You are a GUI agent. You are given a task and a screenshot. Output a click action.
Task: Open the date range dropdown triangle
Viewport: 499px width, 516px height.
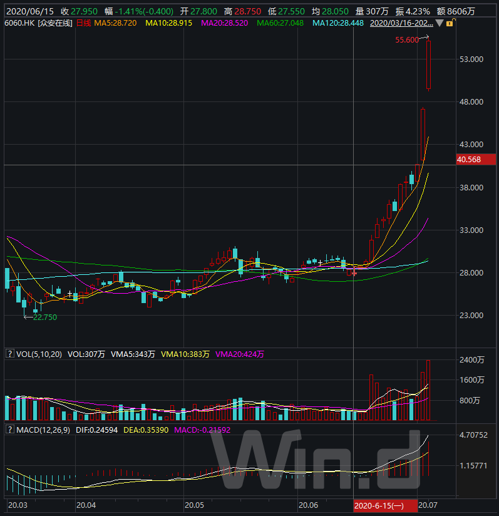point(439,23)
